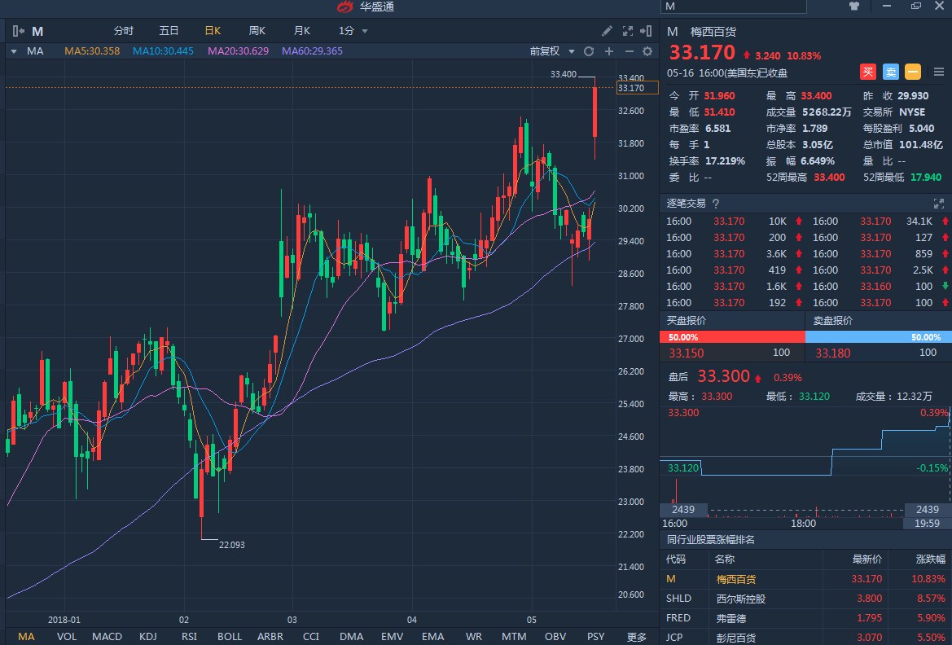Select the MACD indicator tab
Image resolution: width=952 pixels, height=645 pixels.
coord(107,637)
